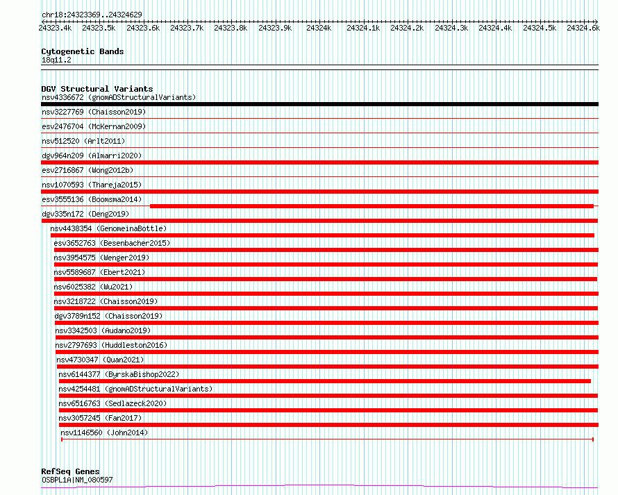618x495 pixels.
Task: Open the nsv6144377 (ByrskaBishop2022) variant
Action: (119, 374)
